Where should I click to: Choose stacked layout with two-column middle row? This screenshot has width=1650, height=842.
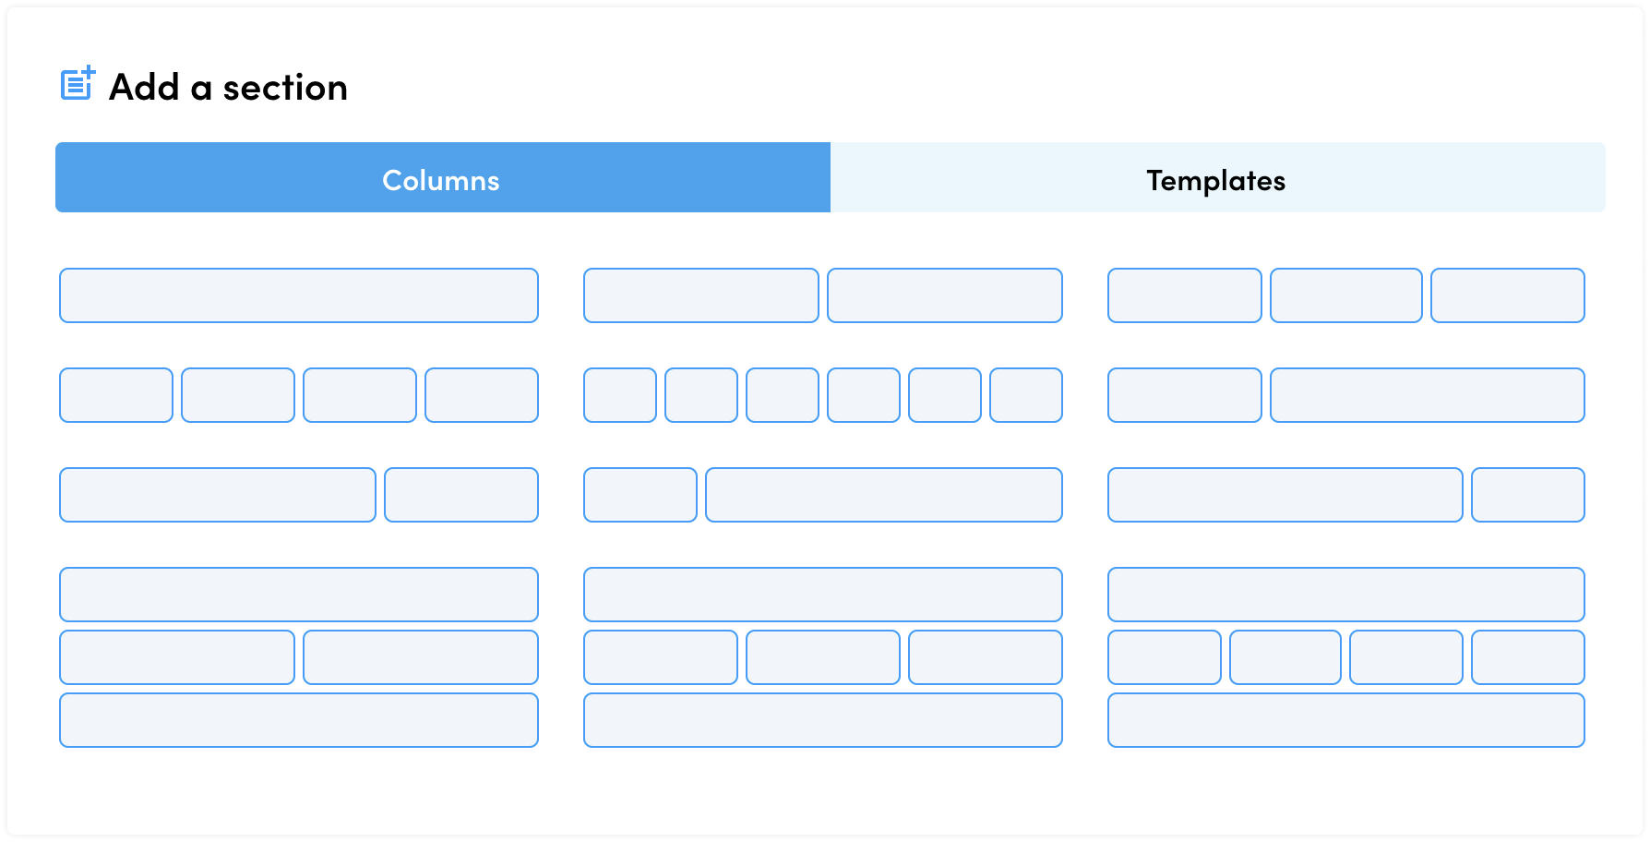point(299,657)
